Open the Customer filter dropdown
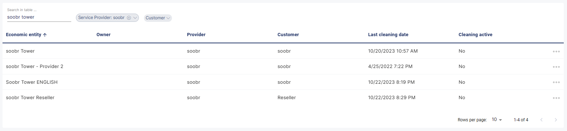Screen dimensions: 567x131 click(158, 18)
